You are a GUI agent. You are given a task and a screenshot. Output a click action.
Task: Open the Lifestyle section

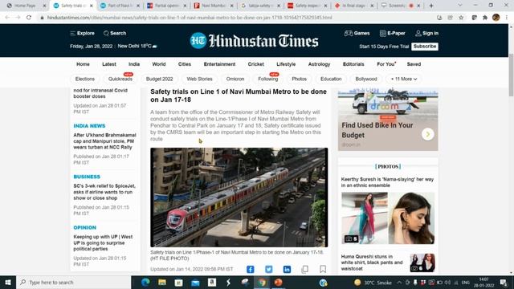tap(286, 64)
